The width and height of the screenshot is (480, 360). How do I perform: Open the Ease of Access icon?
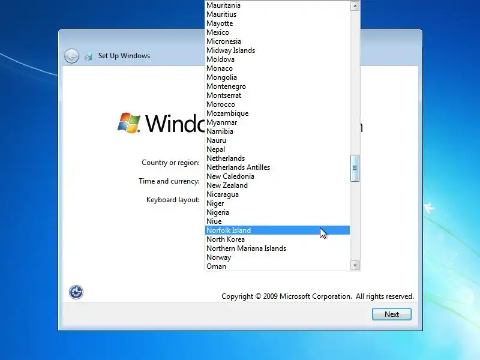pos(76,292)
